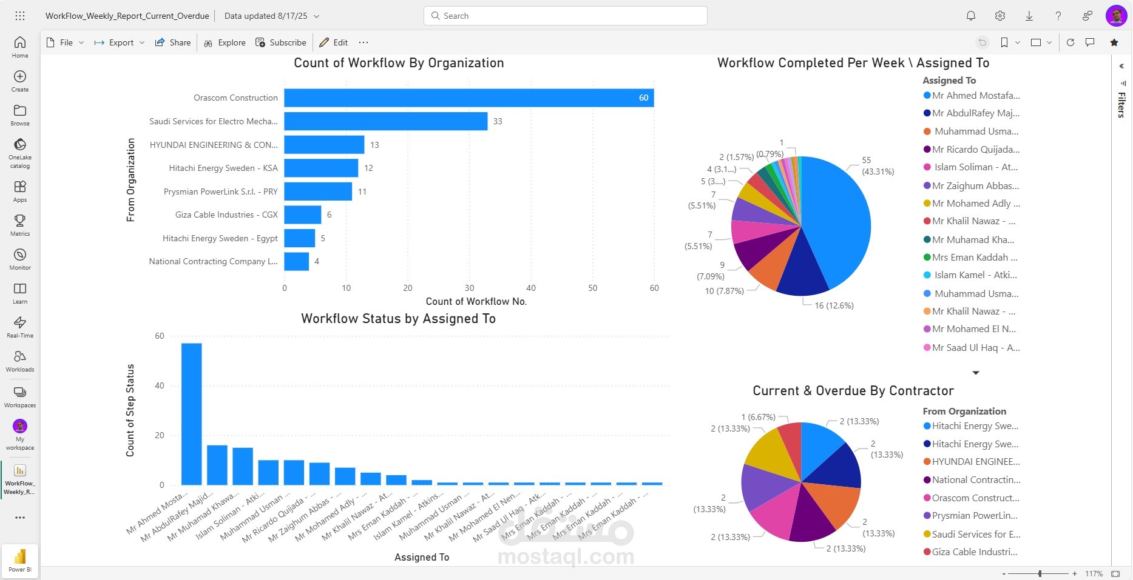This screenshot has height=580, width=1133.
Task: Click the Hitachi Energy Sweden - KSA bar
Action: click(321, 168)
